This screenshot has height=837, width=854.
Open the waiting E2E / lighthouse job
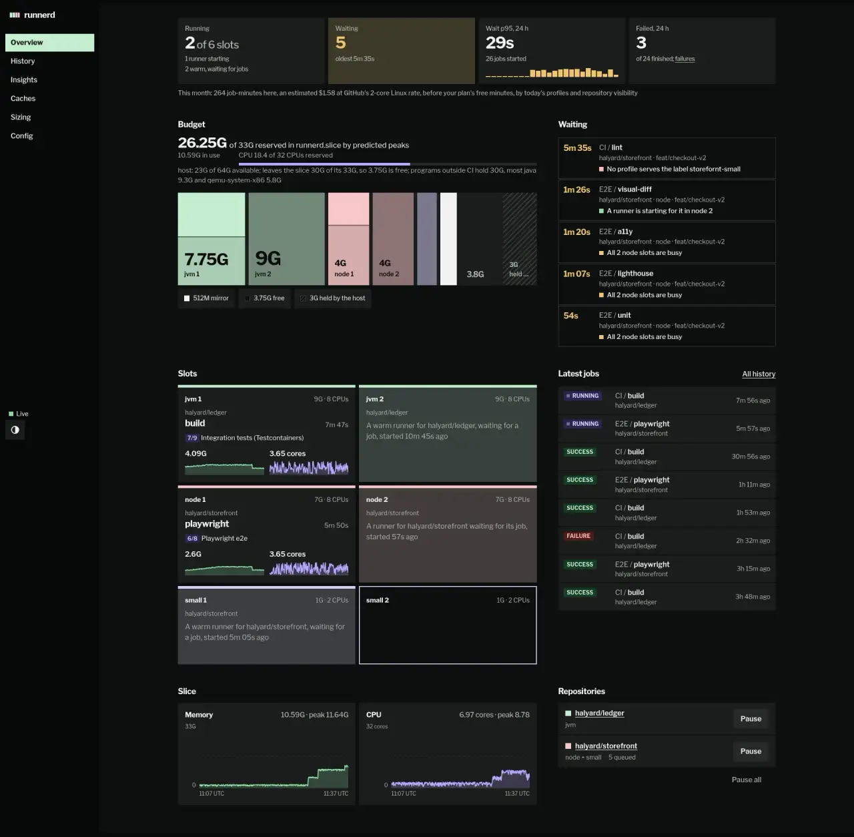point(667,284)
